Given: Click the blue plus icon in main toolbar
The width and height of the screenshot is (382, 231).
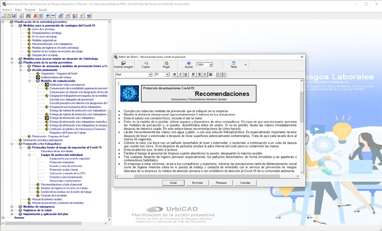Looking at the screenshot, I should 48,16.
